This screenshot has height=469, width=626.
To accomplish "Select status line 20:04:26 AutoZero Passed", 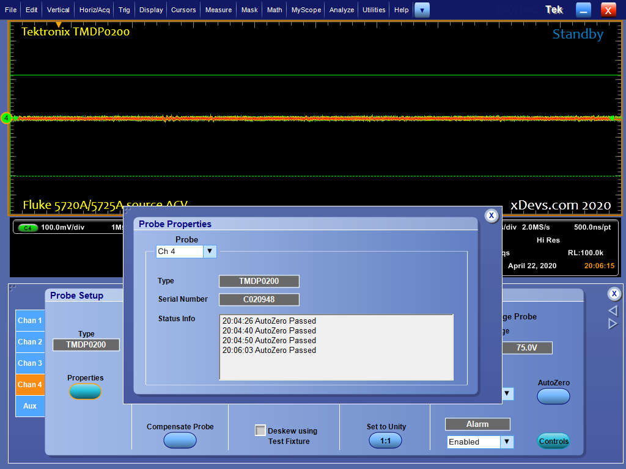I will coord(269,321).
